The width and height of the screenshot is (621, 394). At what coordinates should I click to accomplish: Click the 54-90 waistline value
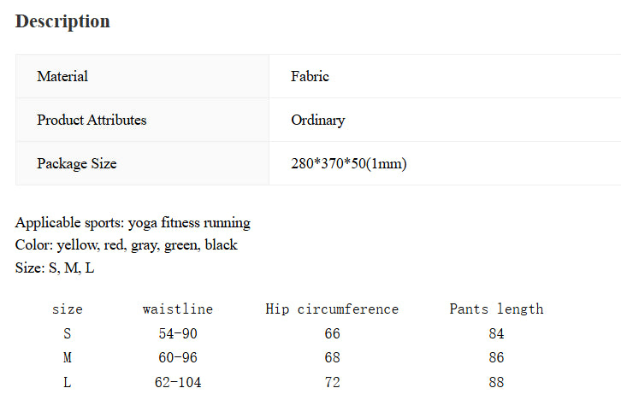pyautogui.click(x=178, y=334)
